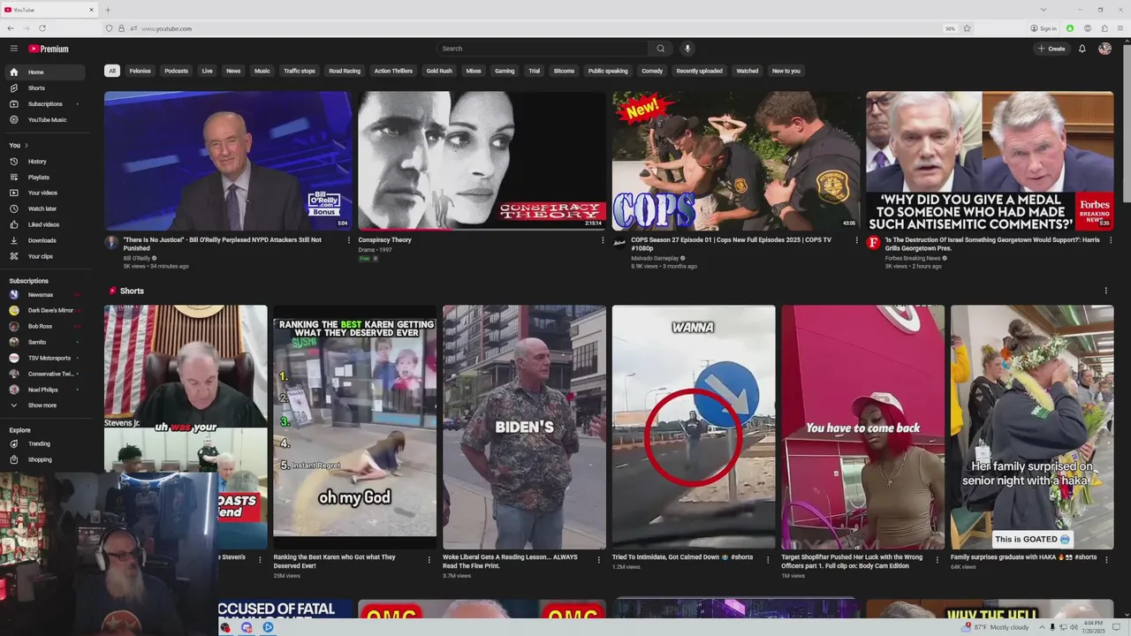
Task: Open a new browser tab
Action: click(108, 10)
